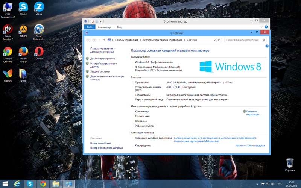Screen dimensions: 301x188
Task: Click the 64-разрядная операционная система text
Action: pyautogui.click(x=197, y=95)
